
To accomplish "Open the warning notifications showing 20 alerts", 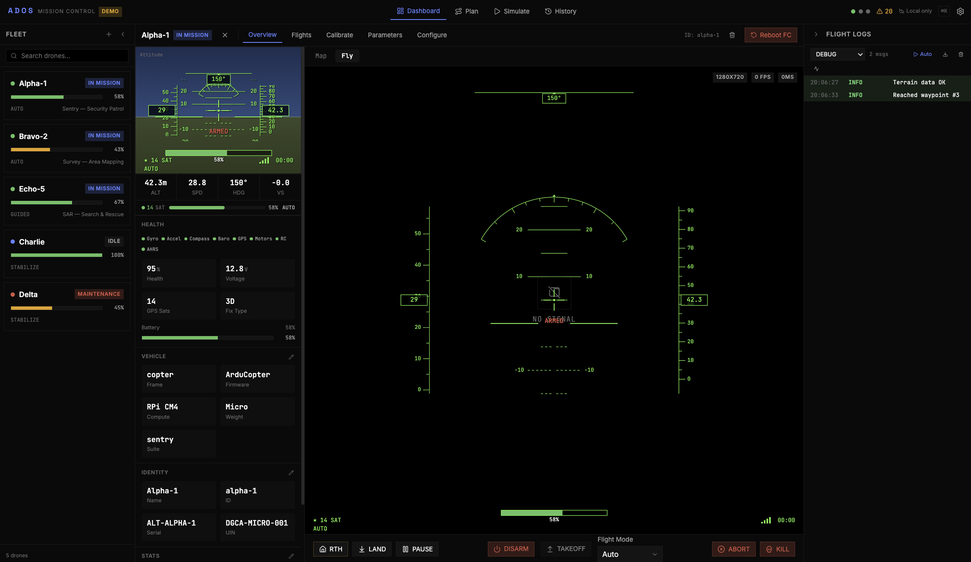I will [885, 11].
